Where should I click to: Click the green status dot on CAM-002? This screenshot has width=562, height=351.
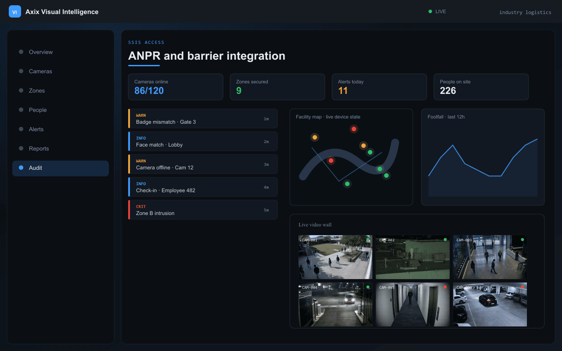point(445,240)
